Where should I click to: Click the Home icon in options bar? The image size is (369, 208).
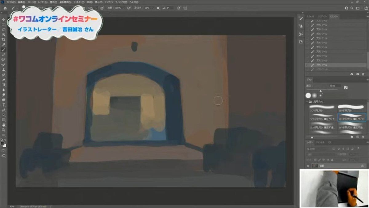click(x=5, y=8)
